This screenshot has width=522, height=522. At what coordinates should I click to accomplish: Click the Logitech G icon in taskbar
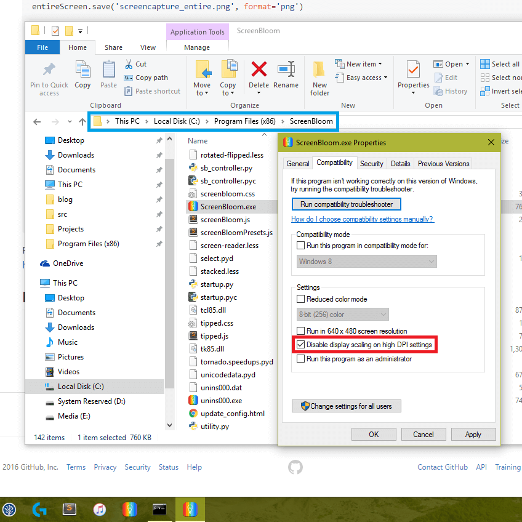tap(39, 509)
